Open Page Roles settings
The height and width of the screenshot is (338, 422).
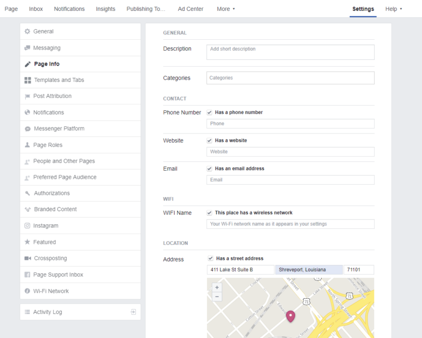click(47, 145)
